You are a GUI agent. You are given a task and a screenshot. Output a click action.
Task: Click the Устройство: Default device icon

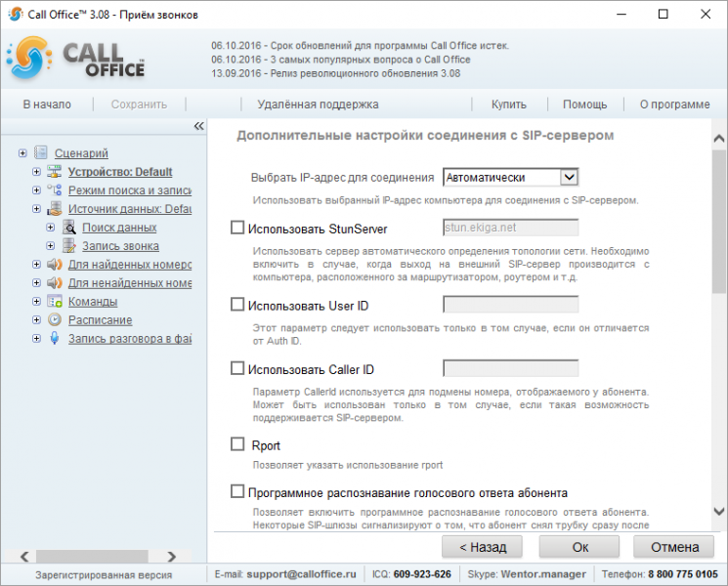pyautogui.click(x=55, y=172)
